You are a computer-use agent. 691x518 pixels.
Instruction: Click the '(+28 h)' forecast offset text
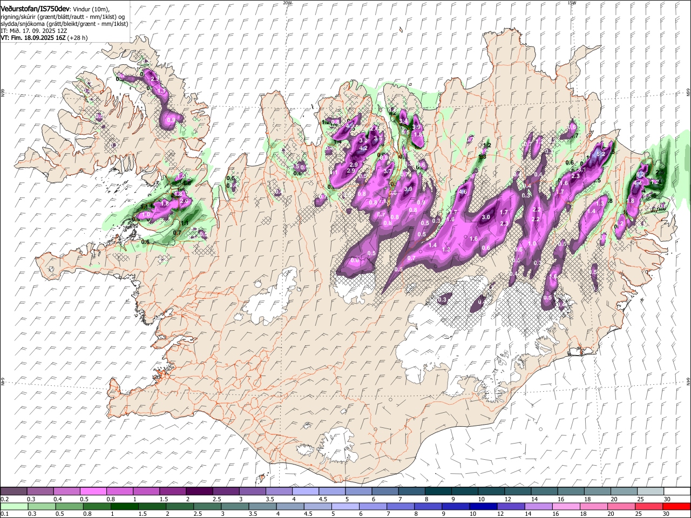(x=78, y=38)
